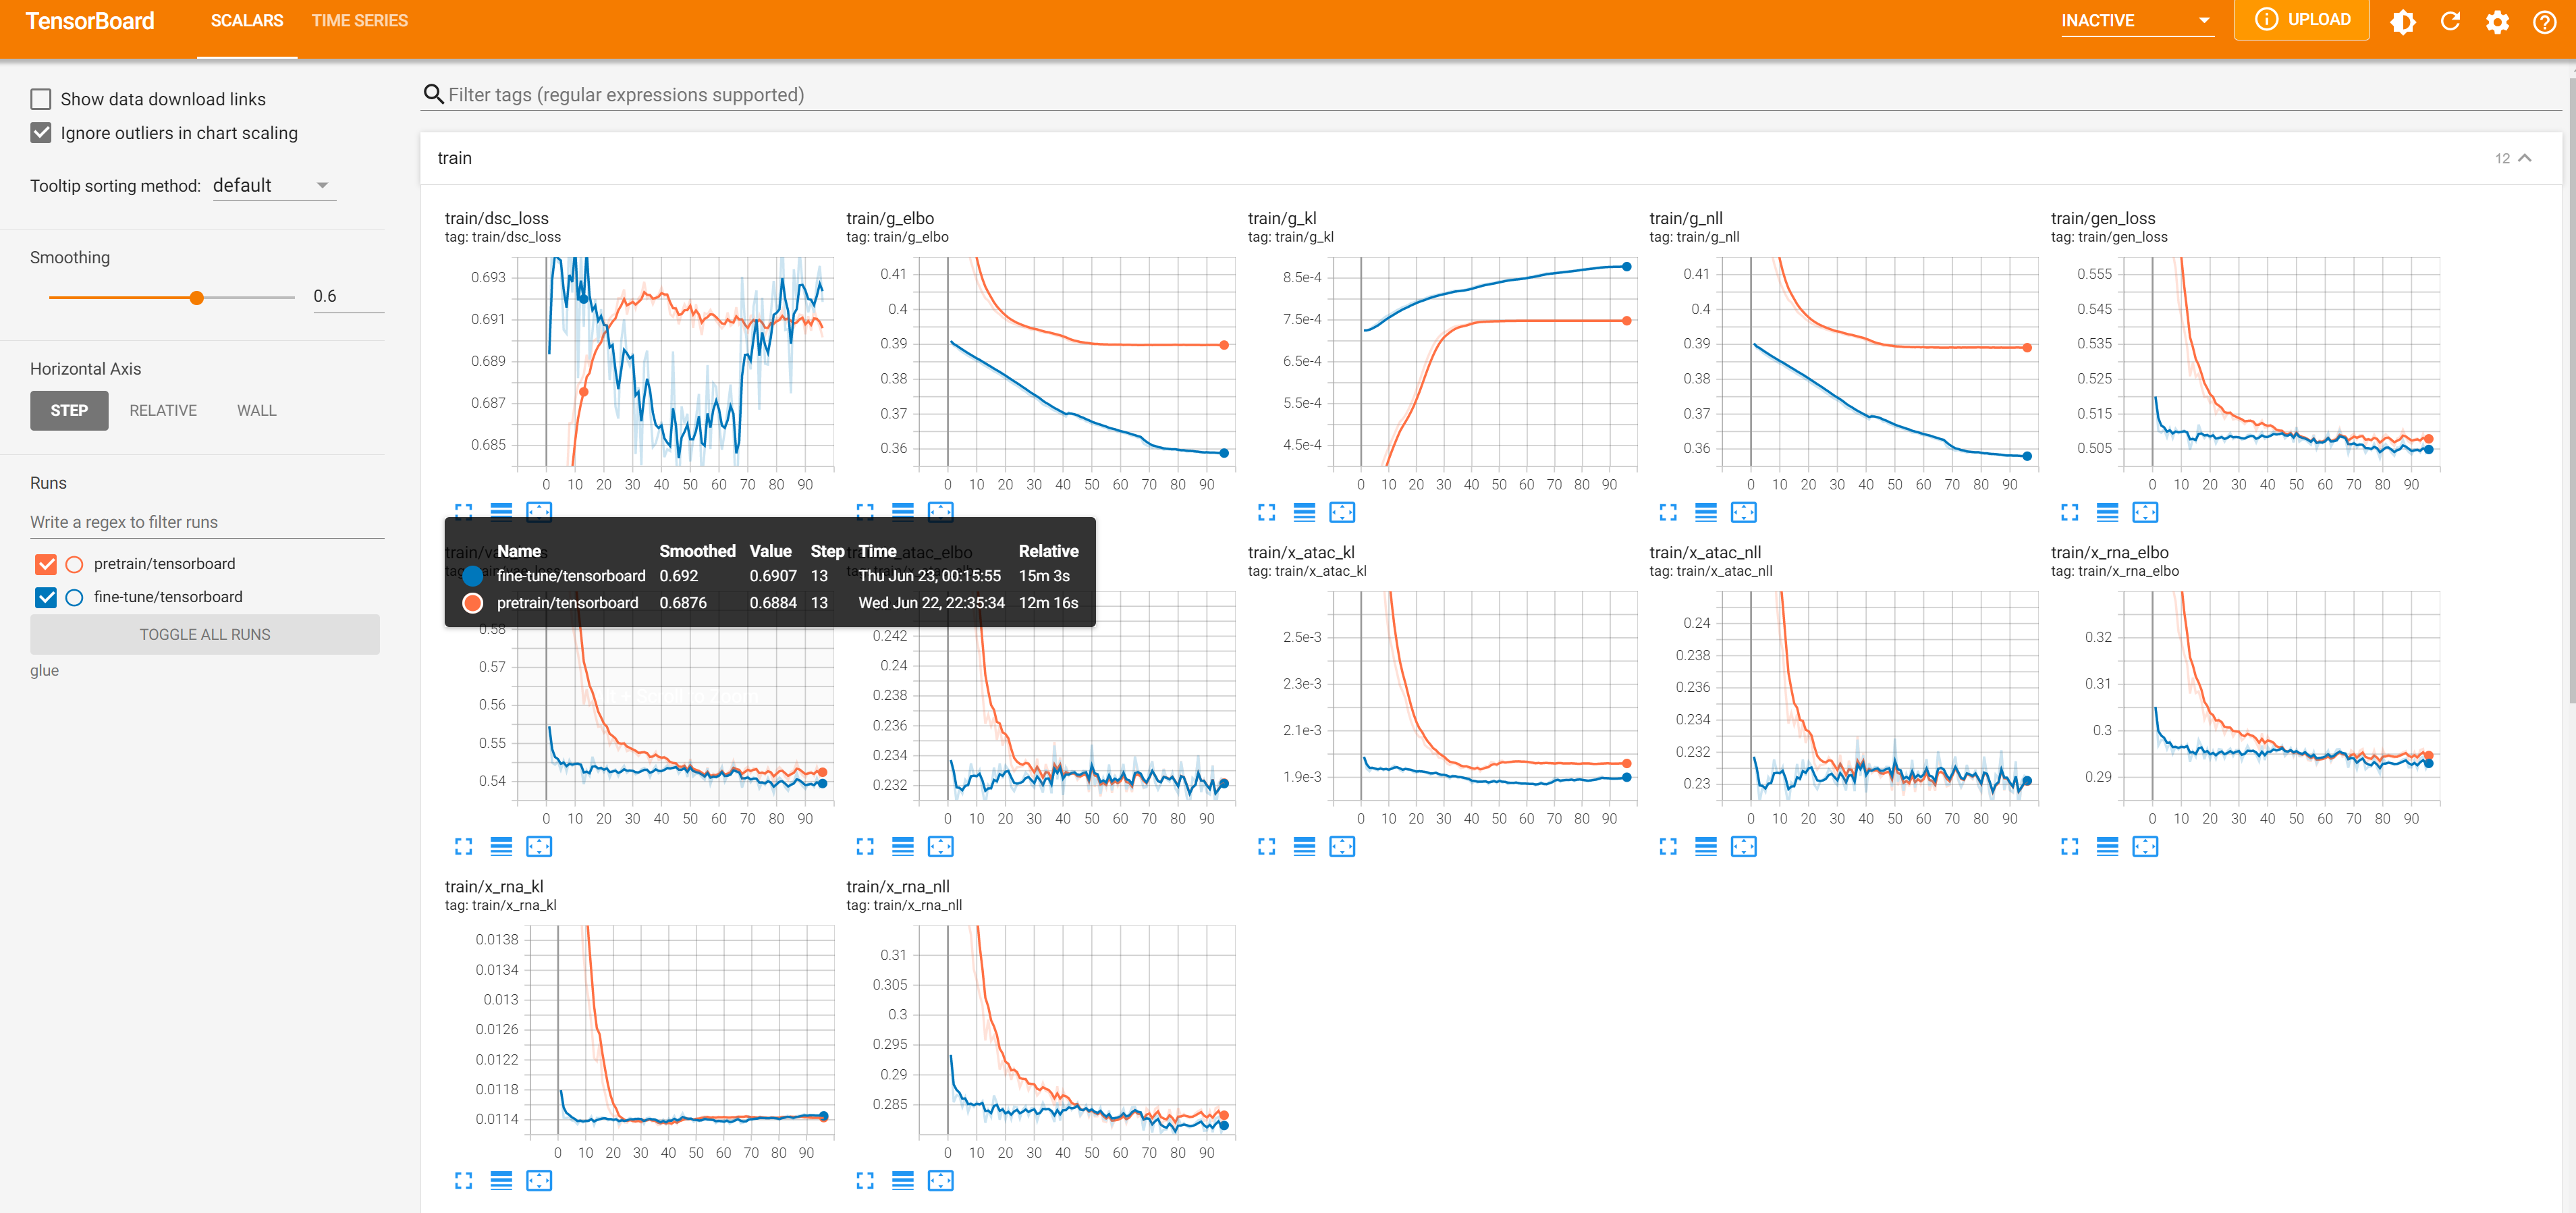The image size is (2576, 1213).
Task: Hide the pretrain/tensorboard run
Action: pos(46,564)
